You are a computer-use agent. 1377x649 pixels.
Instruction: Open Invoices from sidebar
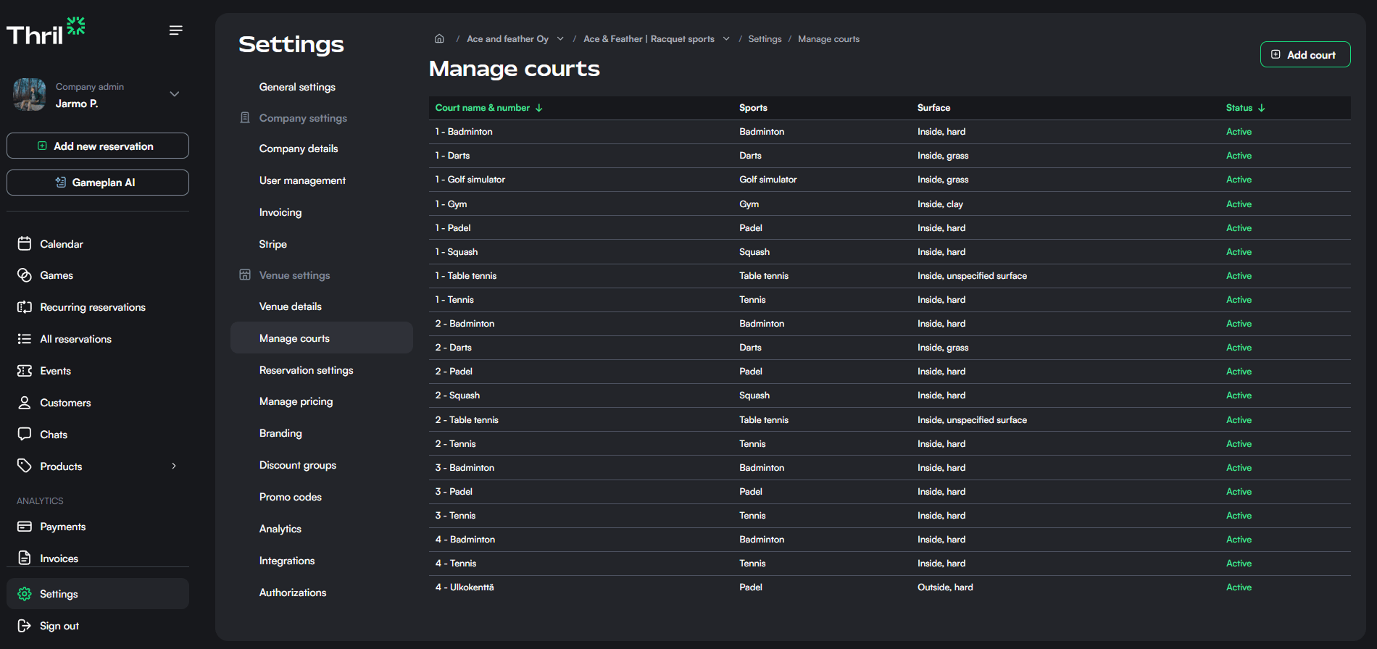point(59,558)
